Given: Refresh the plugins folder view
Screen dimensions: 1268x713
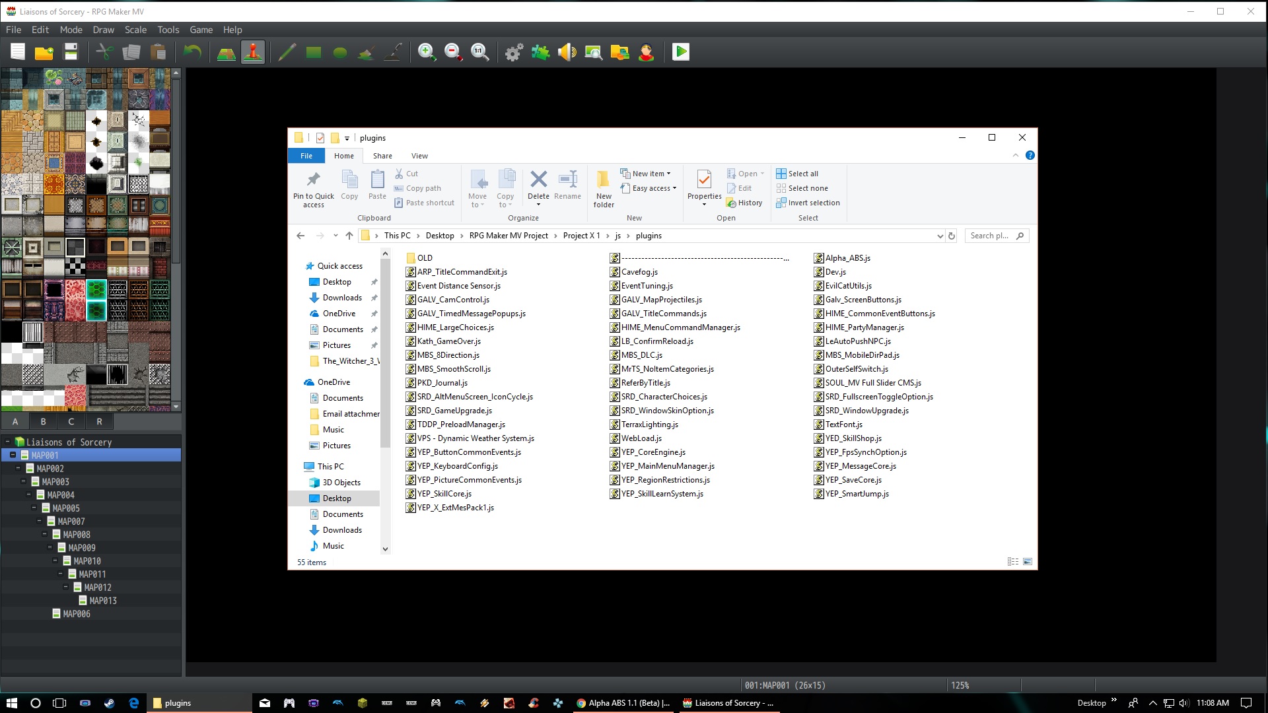Looking at the screenshot, I should (952, 236).
